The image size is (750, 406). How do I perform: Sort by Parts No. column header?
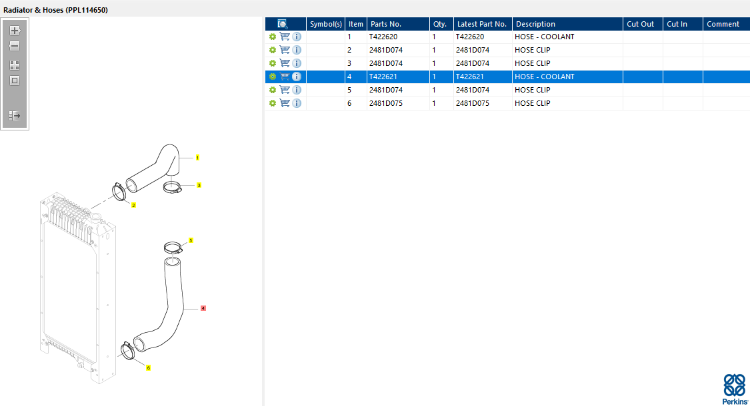click(x=398, y=24)
